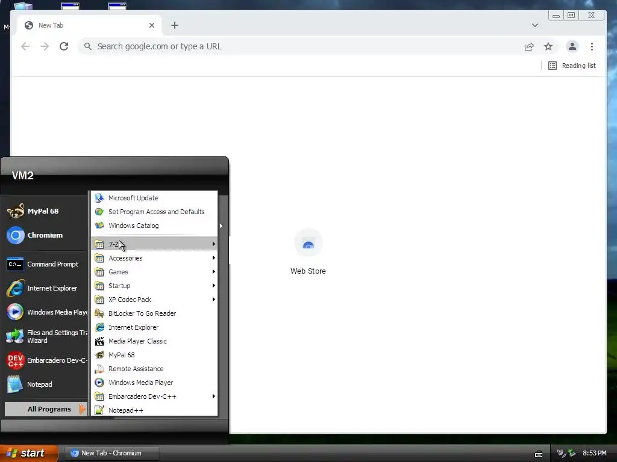
Task: Expand the 7-Zip folder
Action: pos(154,244)
